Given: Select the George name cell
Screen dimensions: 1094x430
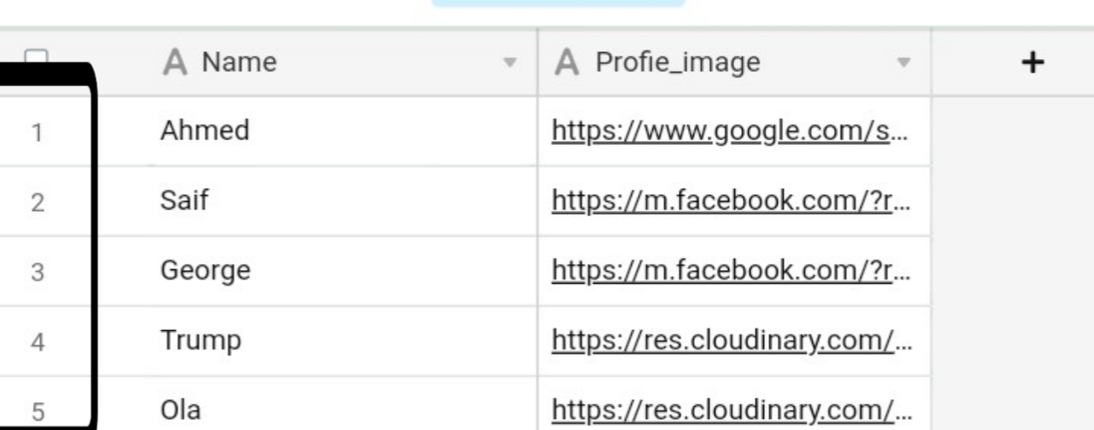Looking at the screenshot, I should click(341, 271).
